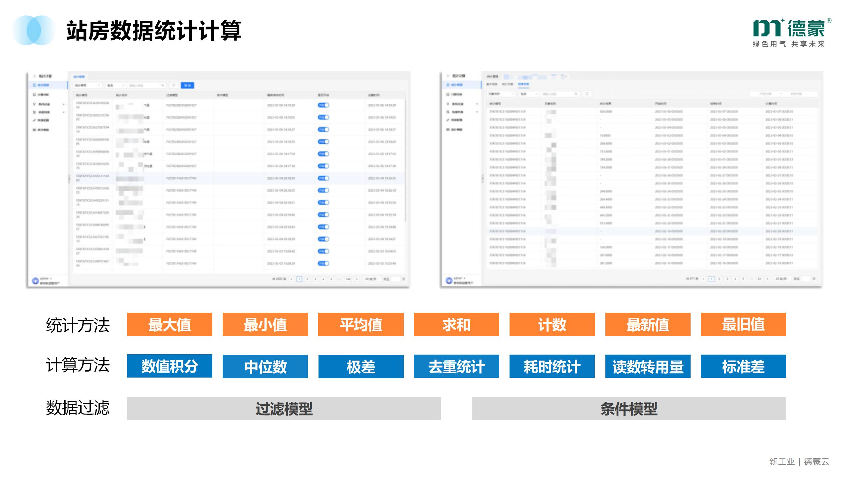Screen dimensions: 852x479
Task: Click the 条件模型 gray box
Action: 629,408
